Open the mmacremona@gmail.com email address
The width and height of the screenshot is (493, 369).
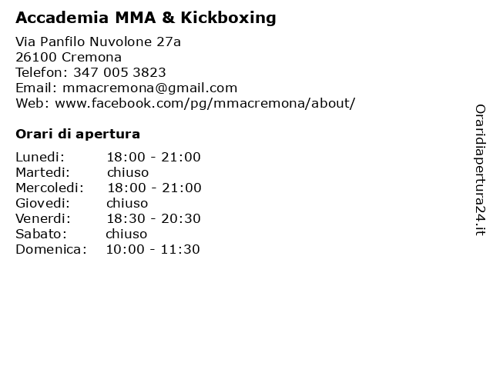click(x=150, y=88)
